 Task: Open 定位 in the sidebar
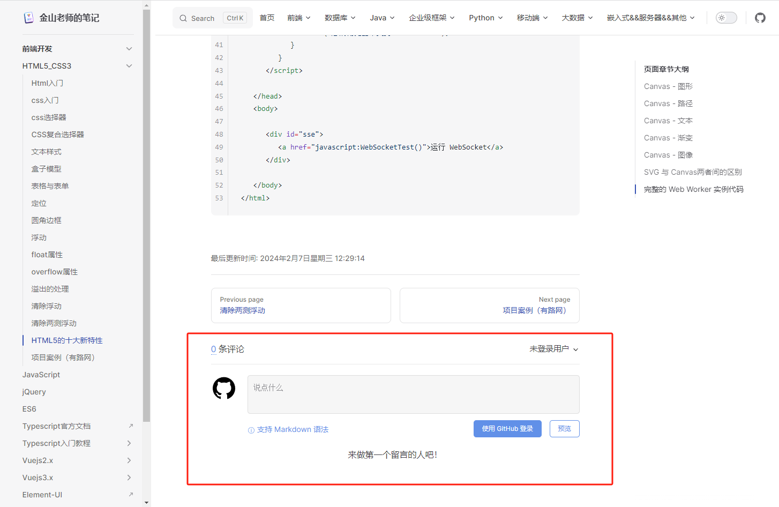[39, 203]
